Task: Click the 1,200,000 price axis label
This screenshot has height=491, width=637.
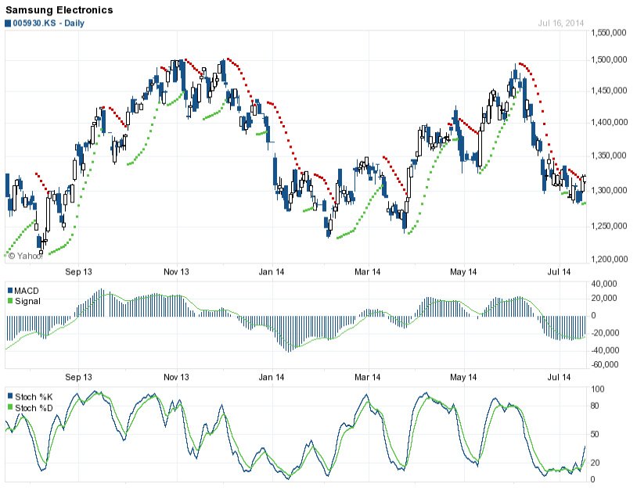Action: [609, 259]
